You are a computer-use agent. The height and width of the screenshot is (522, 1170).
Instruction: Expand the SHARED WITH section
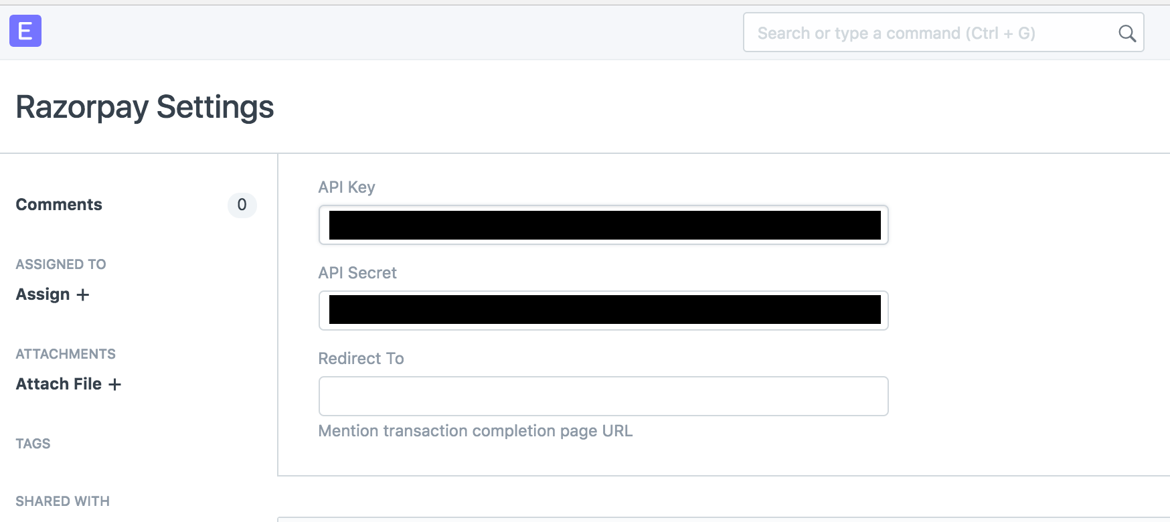pos(62,501)
